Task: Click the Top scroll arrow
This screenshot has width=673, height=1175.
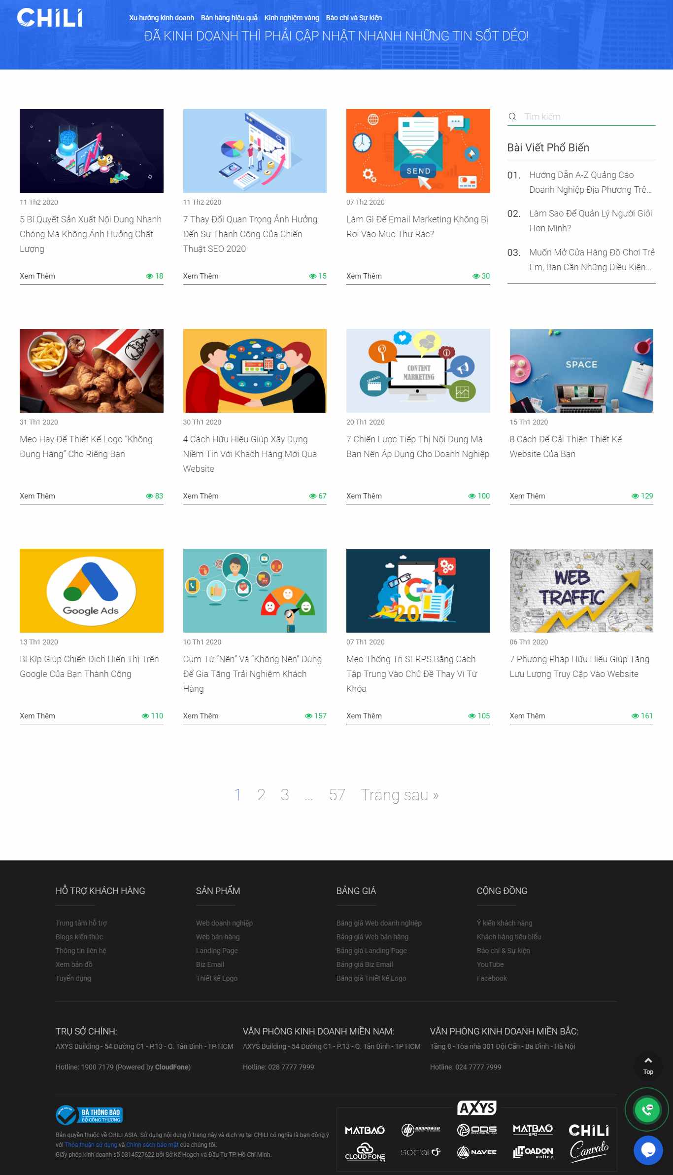Action: click(x=648, y=1065)
